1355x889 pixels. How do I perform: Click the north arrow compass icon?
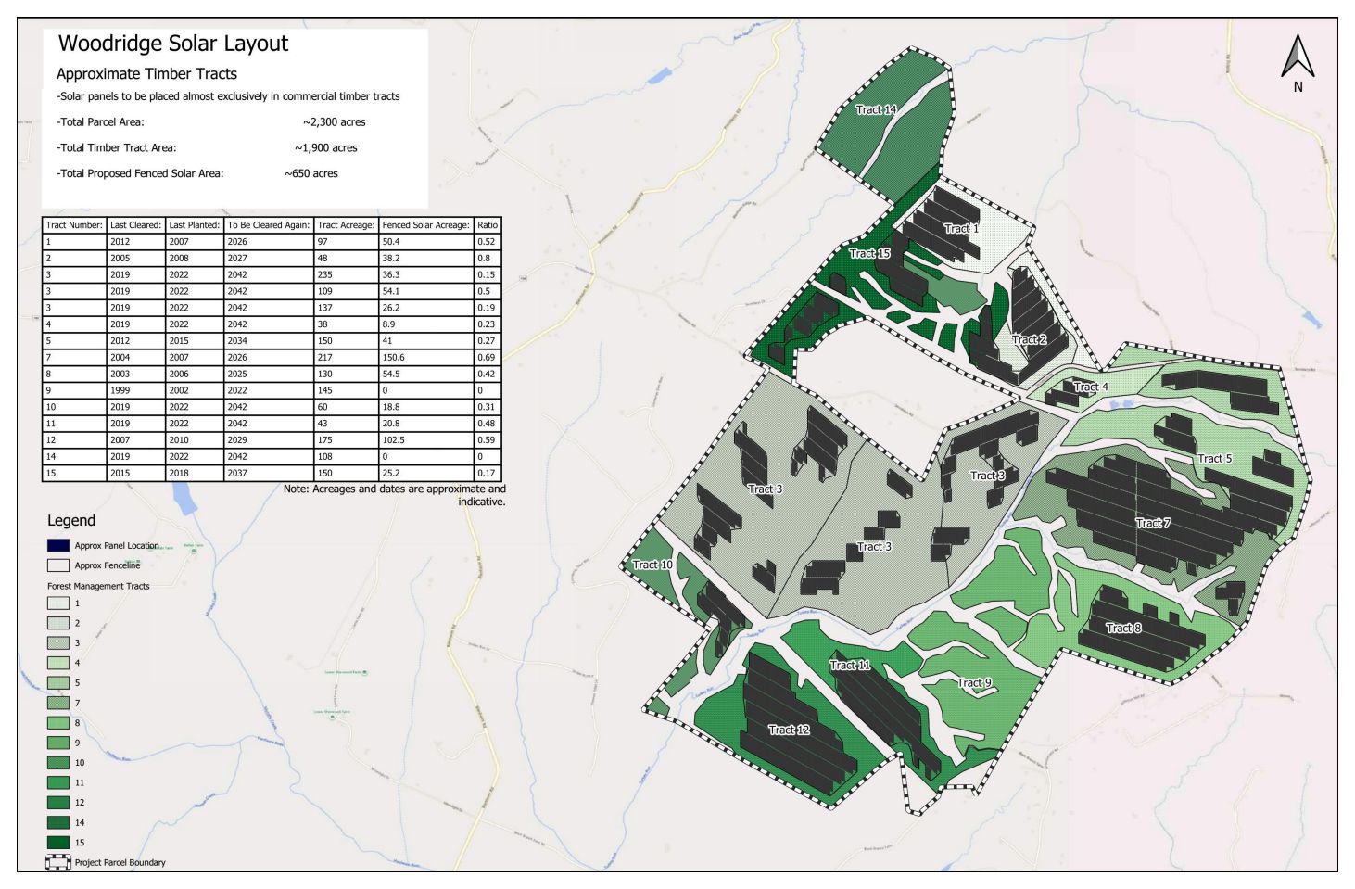(1298, 57)
